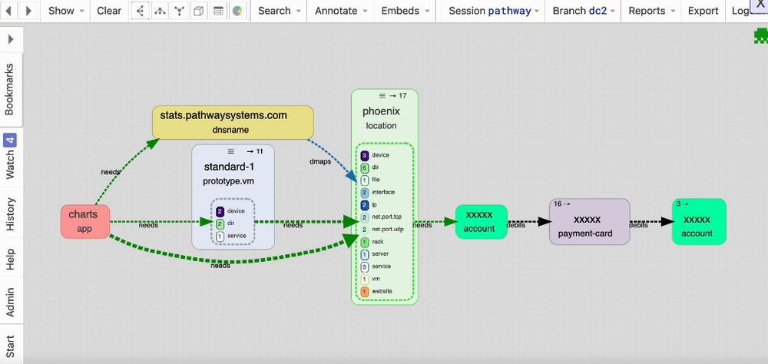Screen dimensions: 768x364
Task: Select the stats.pathwaysystems.com dnsname node
Action: click(233, 122)
